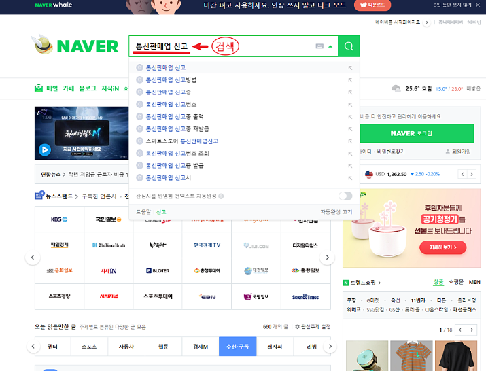
Task: Click fill-in arrow beside 통신판매업 신고서
Action: [x=350, y=178]
